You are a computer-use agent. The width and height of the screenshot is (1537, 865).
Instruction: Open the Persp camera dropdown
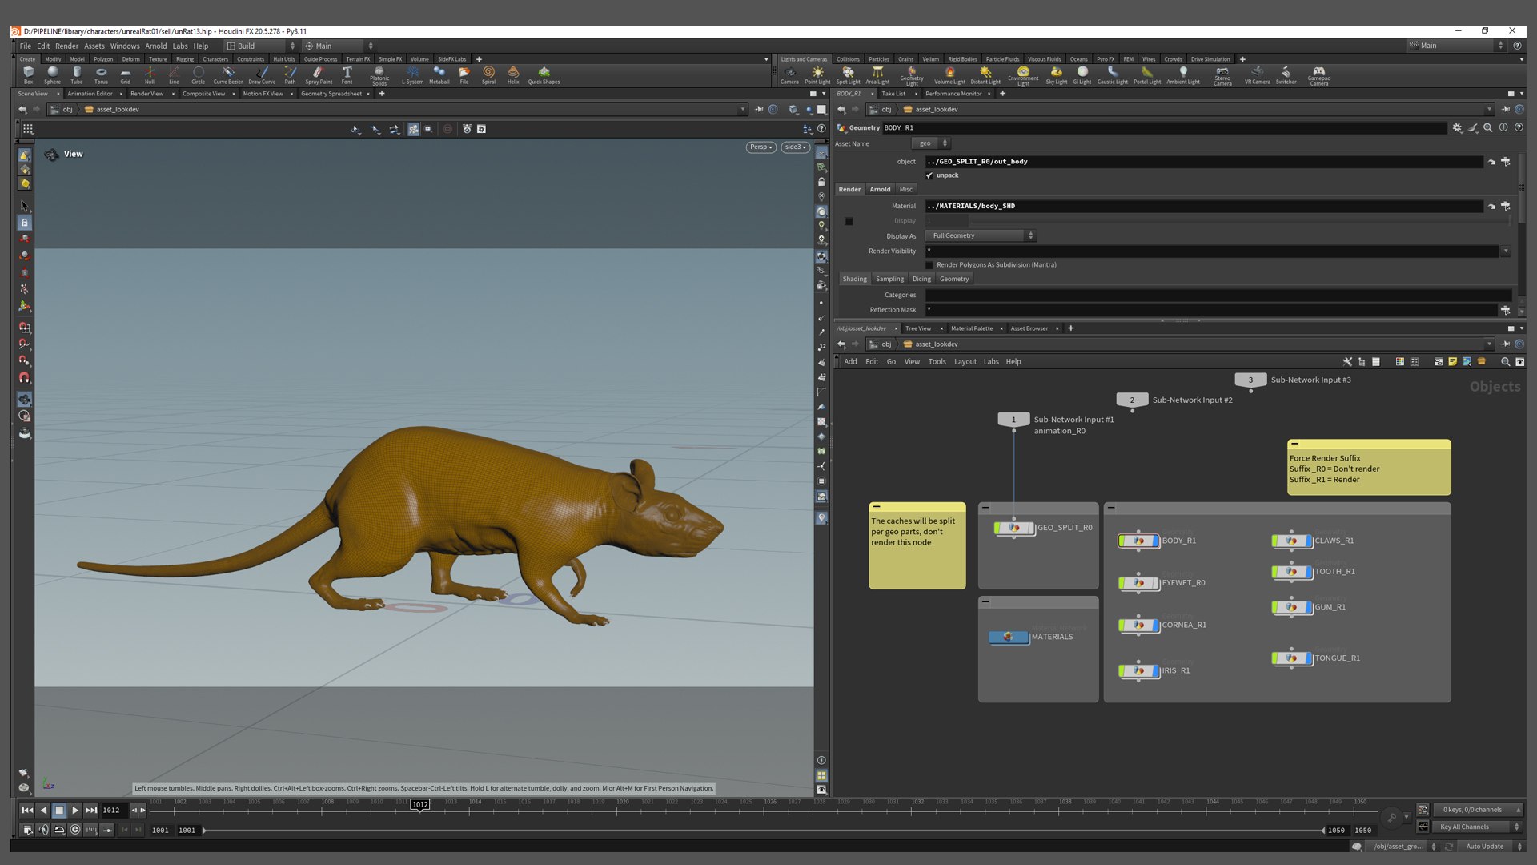pyautogui.click(x=760, y=147)
